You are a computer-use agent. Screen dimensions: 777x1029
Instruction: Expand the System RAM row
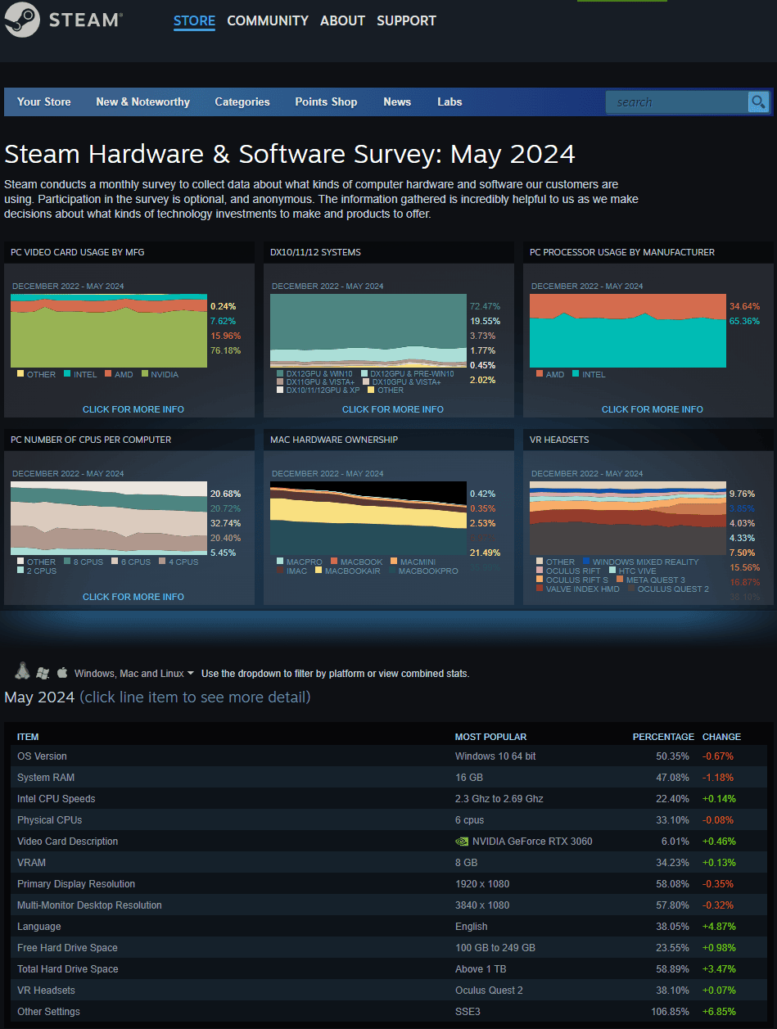(389, 778)
